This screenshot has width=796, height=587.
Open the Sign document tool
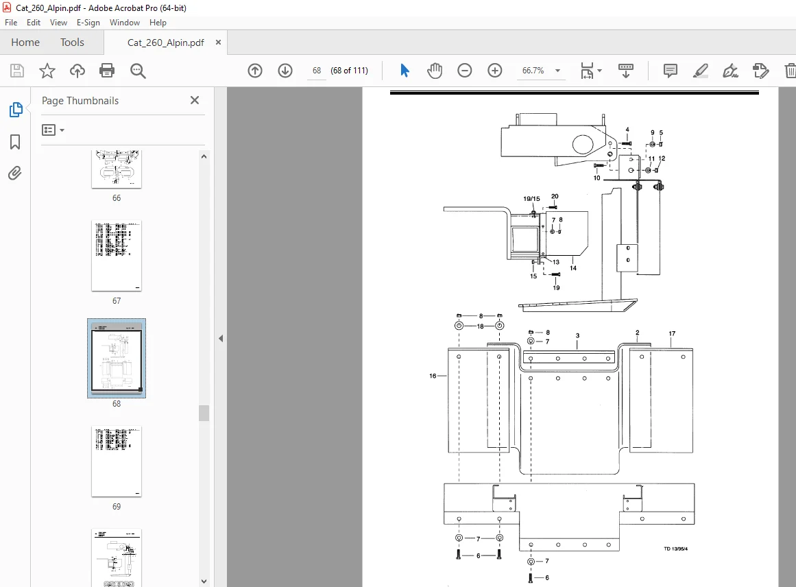coord(730,71)
